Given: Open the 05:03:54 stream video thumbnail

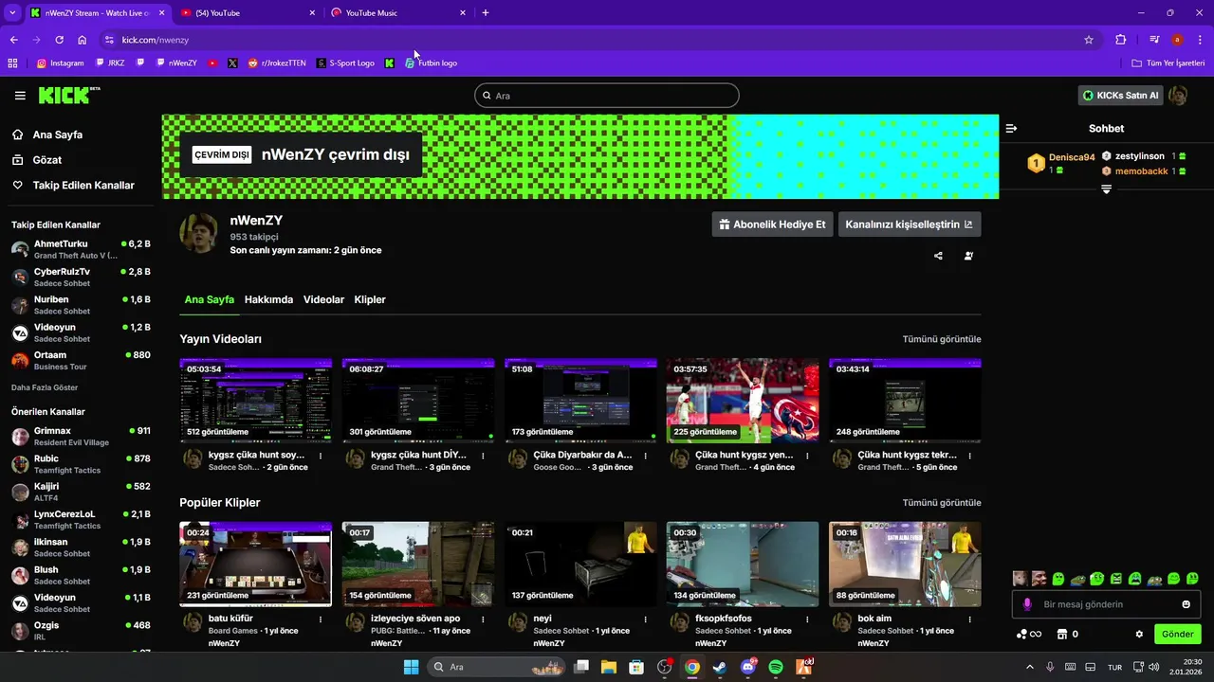Looking at the screenshot, I should (256, 401).
